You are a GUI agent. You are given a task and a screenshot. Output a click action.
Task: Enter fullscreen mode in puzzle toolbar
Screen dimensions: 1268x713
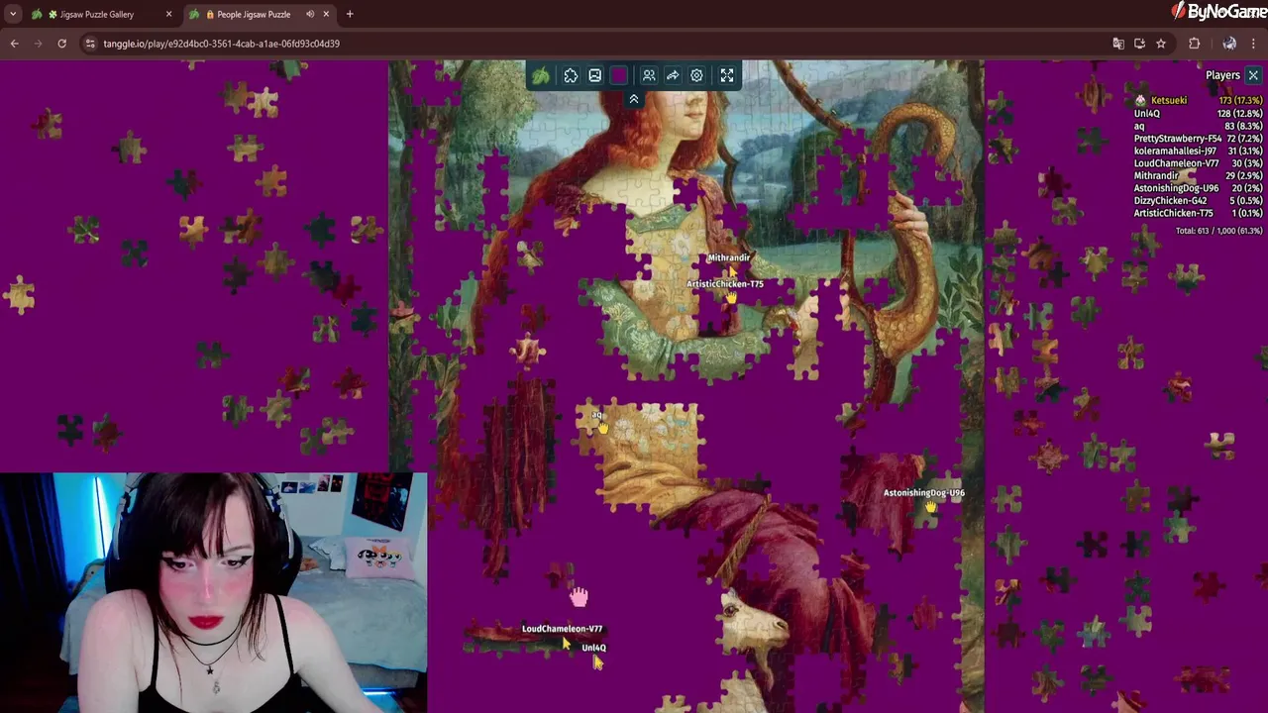(727, 75)
